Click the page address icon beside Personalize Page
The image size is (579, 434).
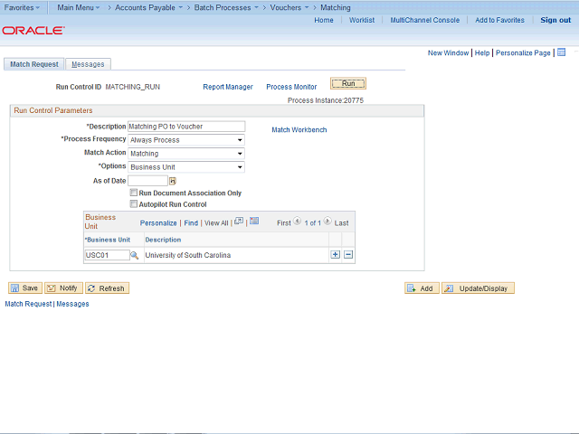click(561, 52)
